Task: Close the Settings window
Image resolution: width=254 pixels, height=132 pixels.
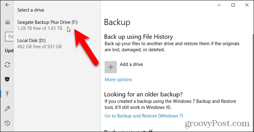Action: coord(247,5)
